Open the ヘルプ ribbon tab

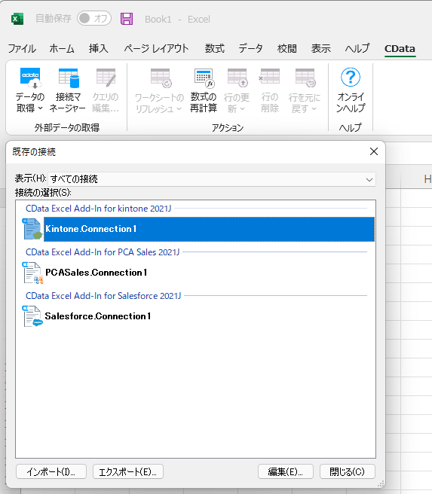[357, 48]
